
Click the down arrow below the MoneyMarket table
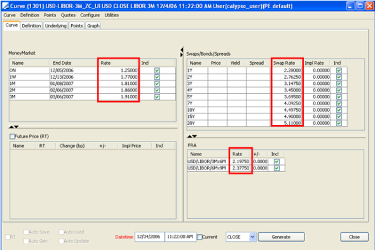[17, 127]
